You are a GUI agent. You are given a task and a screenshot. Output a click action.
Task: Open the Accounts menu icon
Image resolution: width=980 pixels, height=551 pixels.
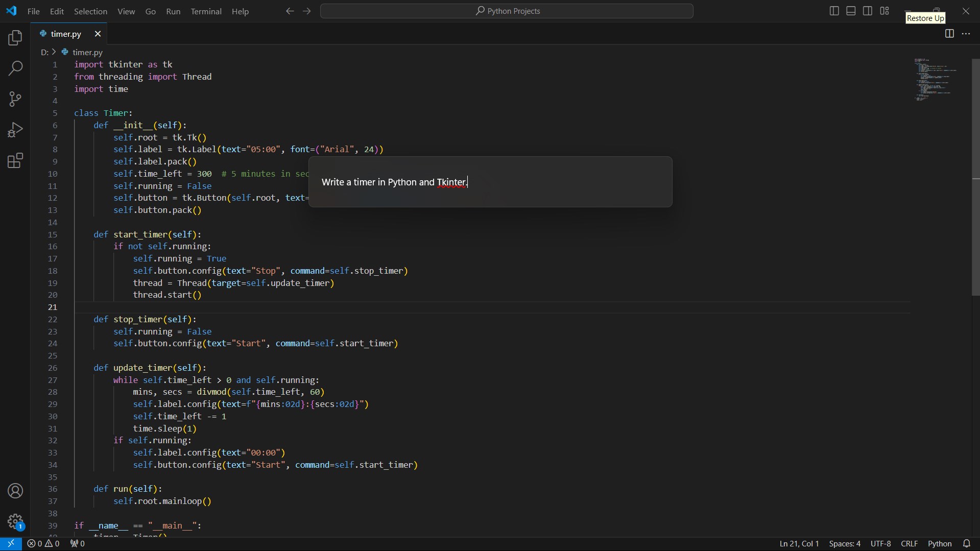coord(15,491)
